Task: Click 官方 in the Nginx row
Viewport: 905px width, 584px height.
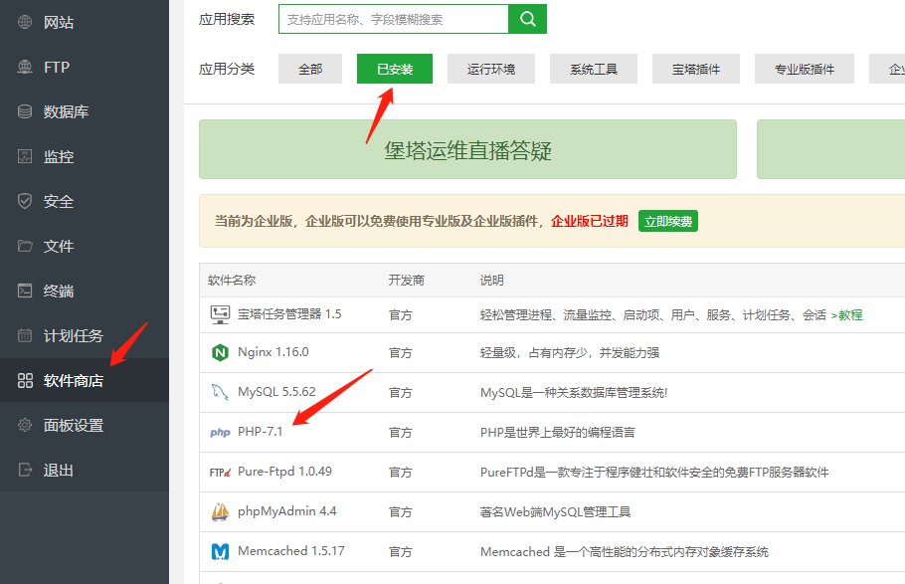Action: [x=401, y=352]
